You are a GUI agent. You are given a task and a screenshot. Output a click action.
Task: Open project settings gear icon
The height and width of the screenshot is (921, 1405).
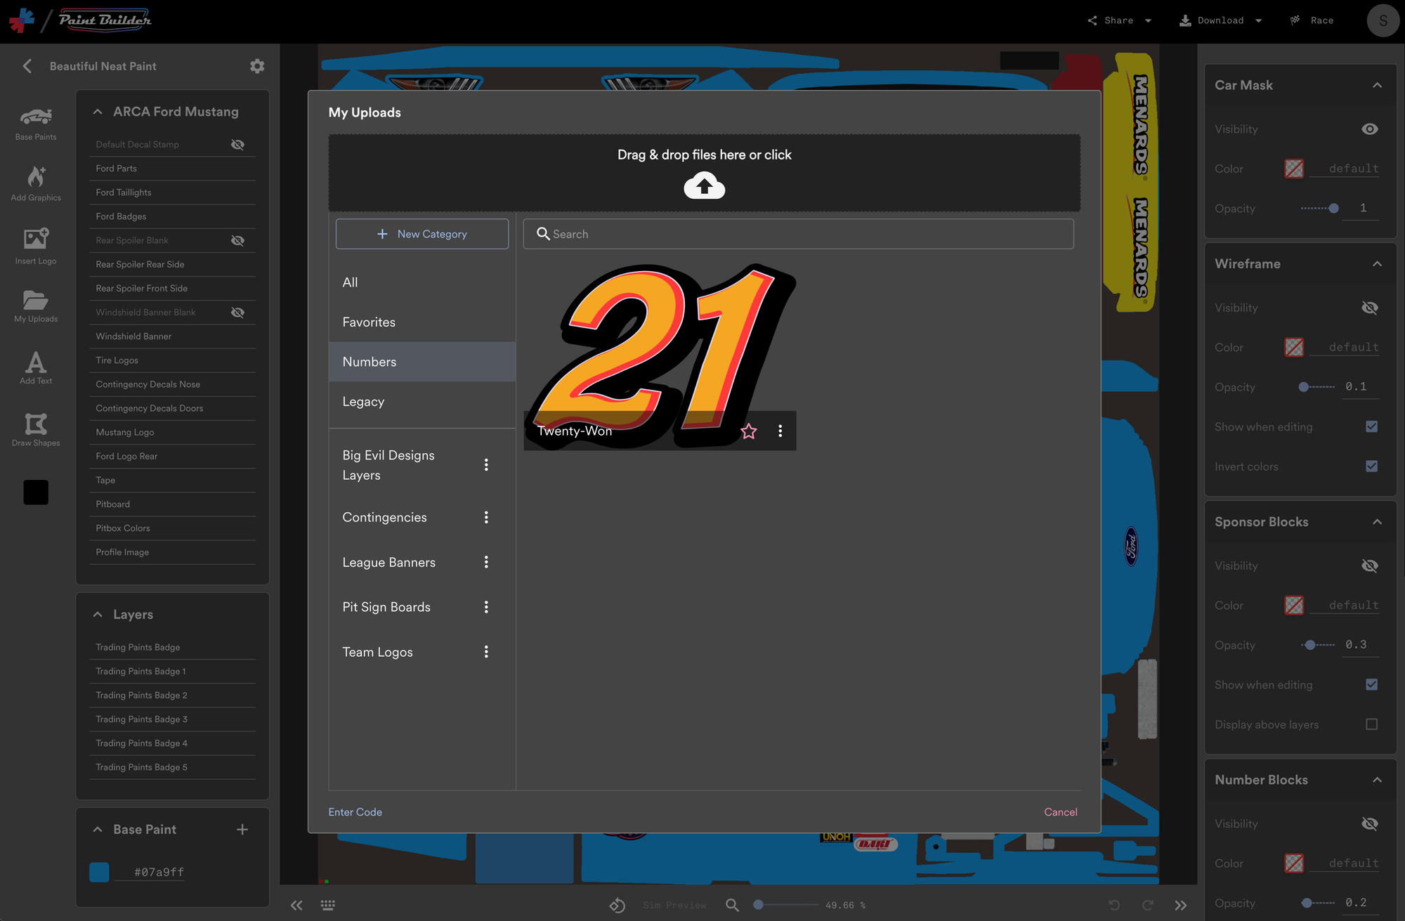(257, 66)
